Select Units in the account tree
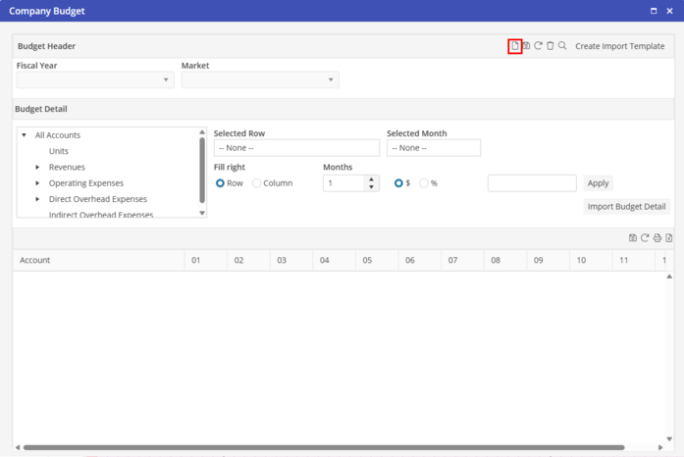Screen dimensions: 684x457 click(59, 152)
